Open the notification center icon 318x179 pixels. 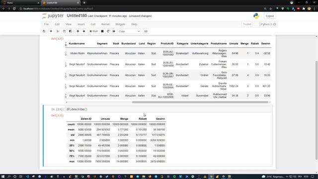(x=313, y=177)
